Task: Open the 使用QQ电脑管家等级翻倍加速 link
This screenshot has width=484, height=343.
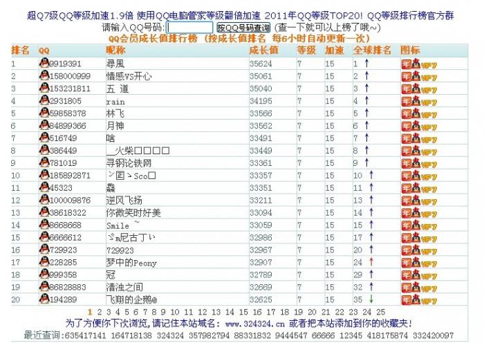Action: point(199,16)
